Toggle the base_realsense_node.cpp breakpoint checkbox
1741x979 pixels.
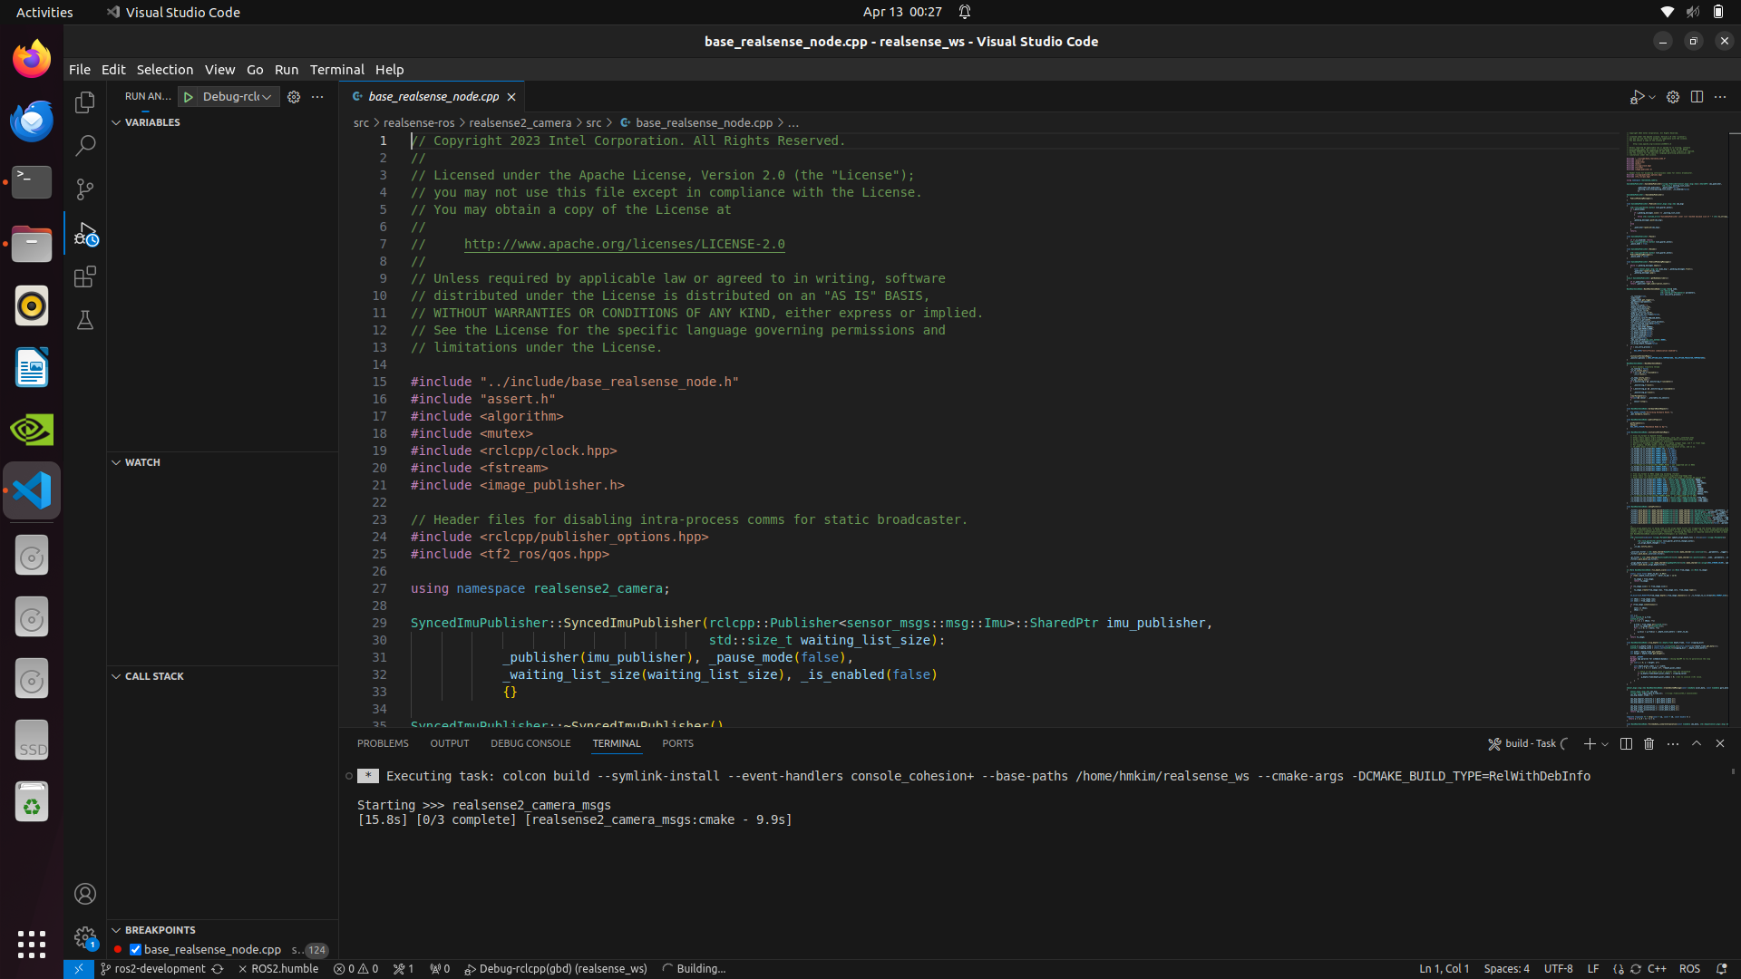pos(135,950)
